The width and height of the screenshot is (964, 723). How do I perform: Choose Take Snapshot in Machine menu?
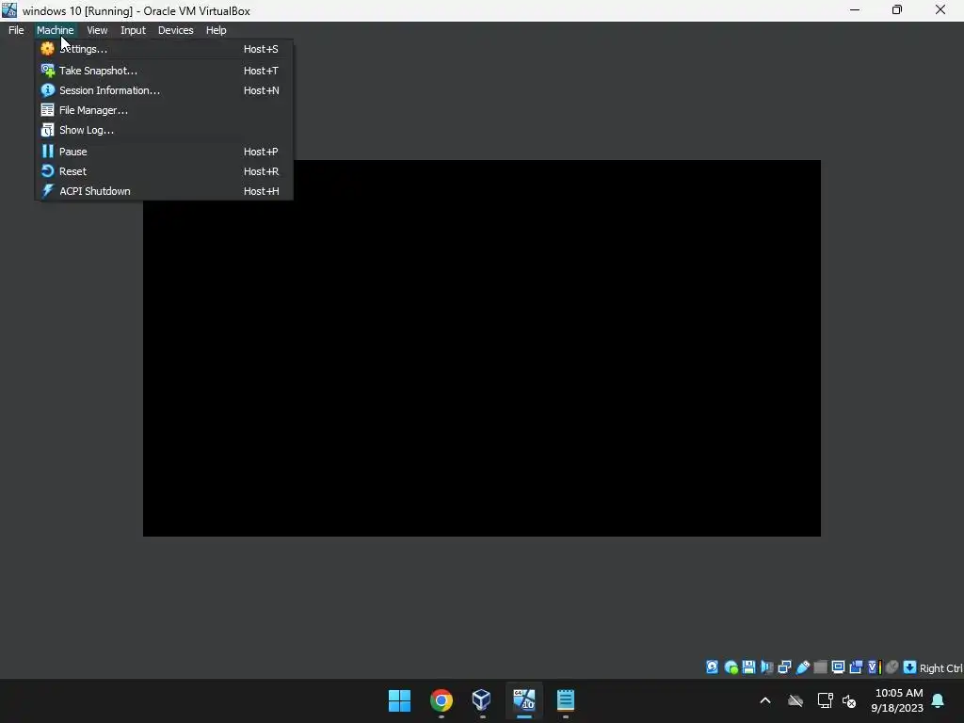[164, 71]
